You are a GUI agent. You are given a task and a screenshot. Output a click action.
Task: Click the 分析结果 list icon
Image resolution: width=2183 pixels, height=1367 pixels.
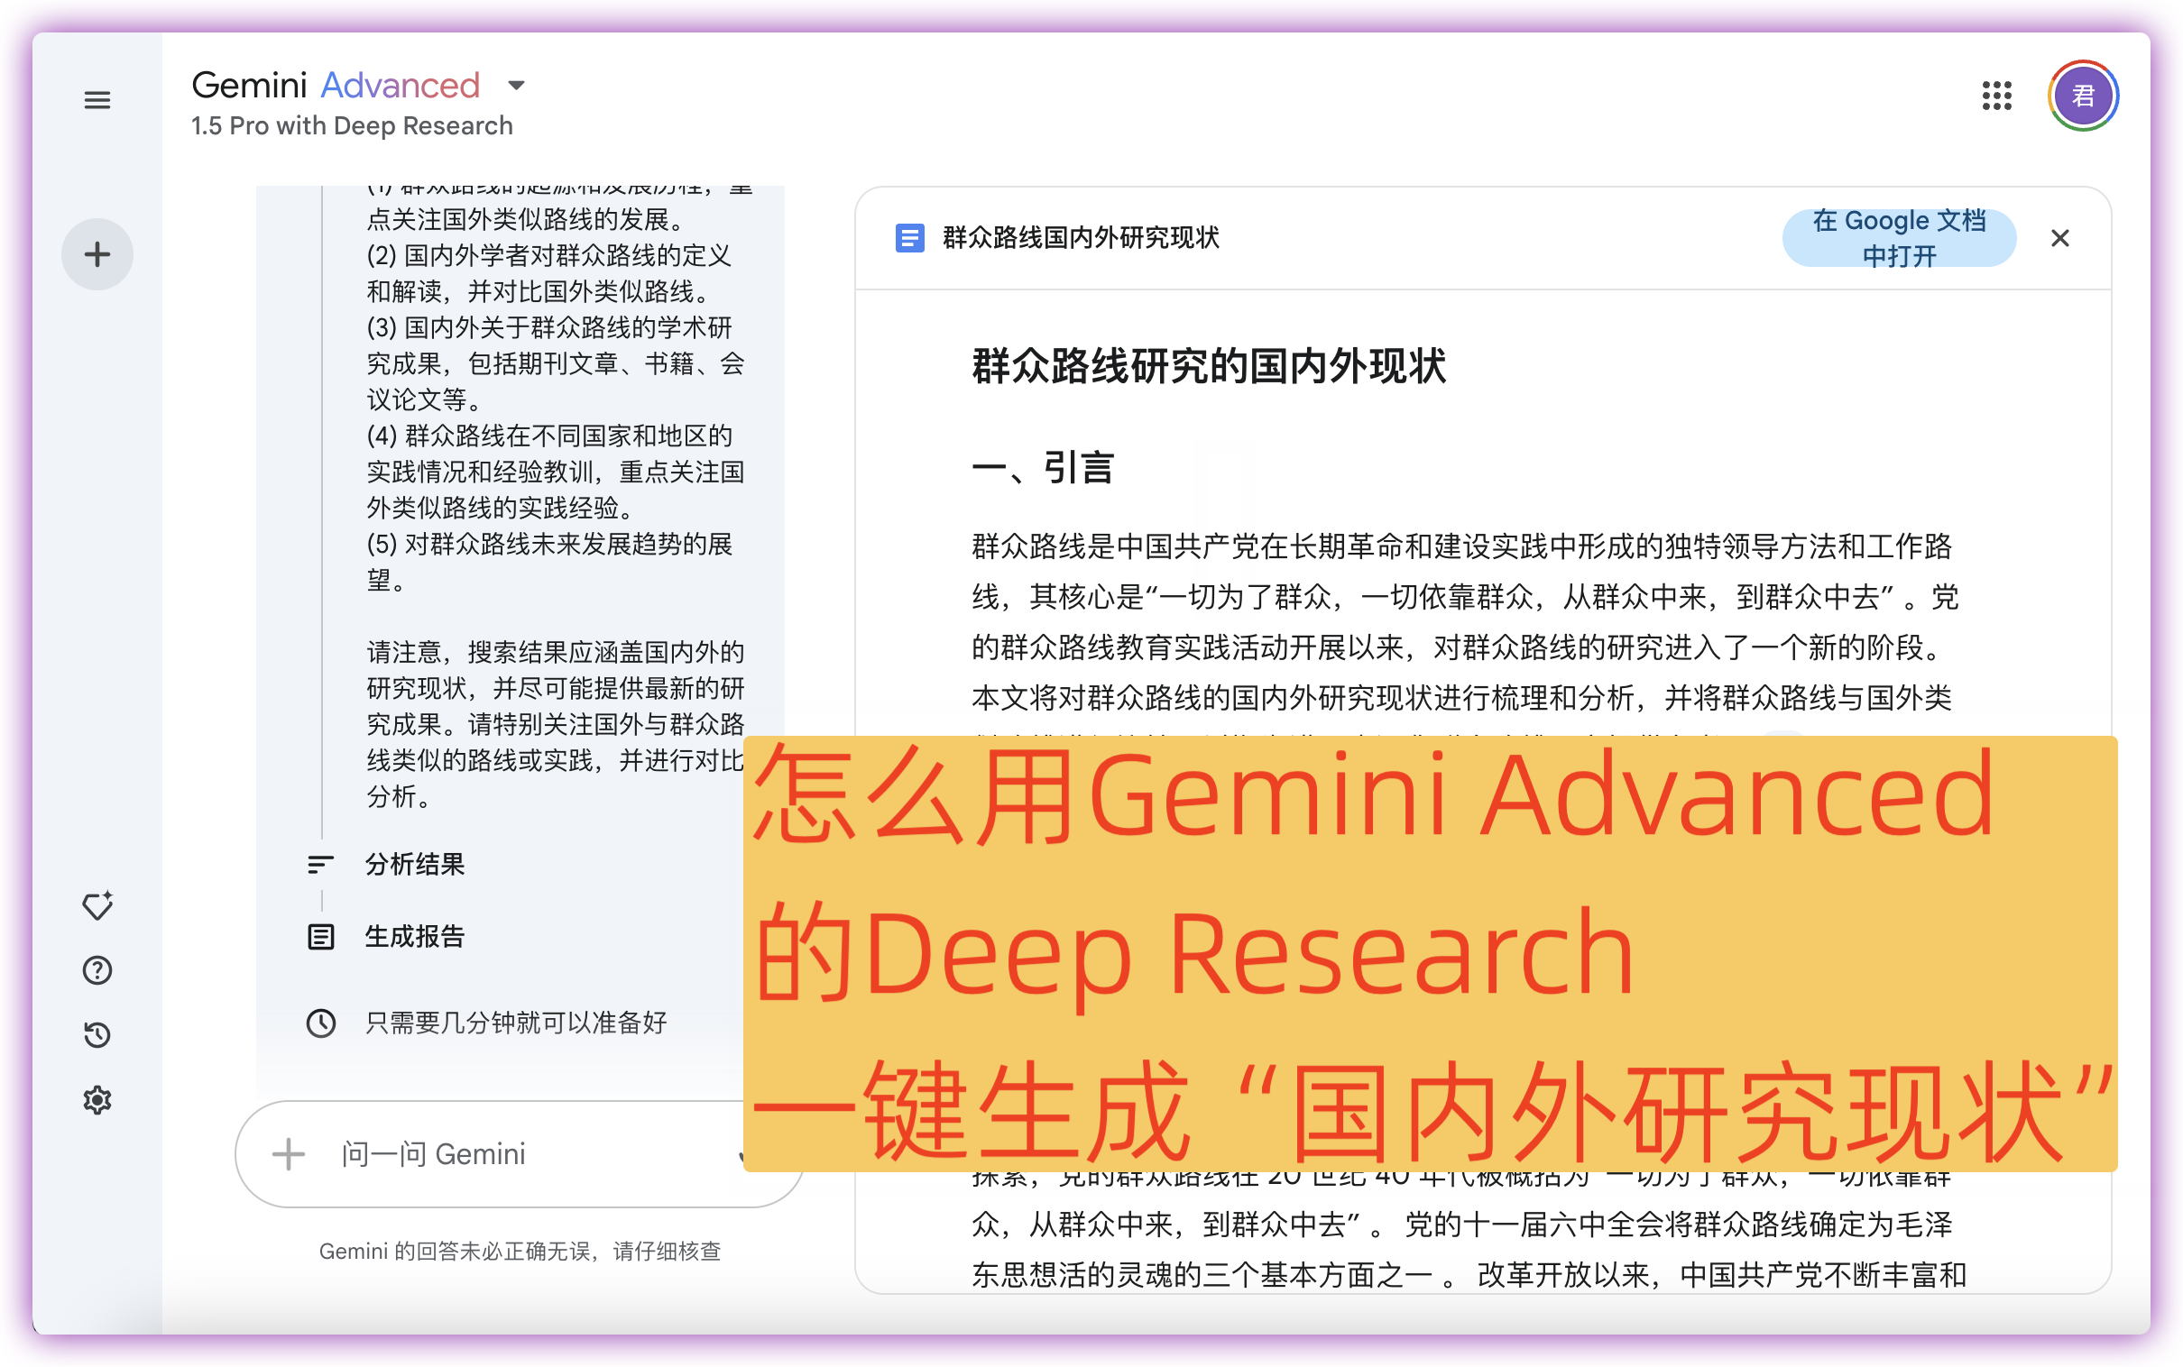coord(321,866)
